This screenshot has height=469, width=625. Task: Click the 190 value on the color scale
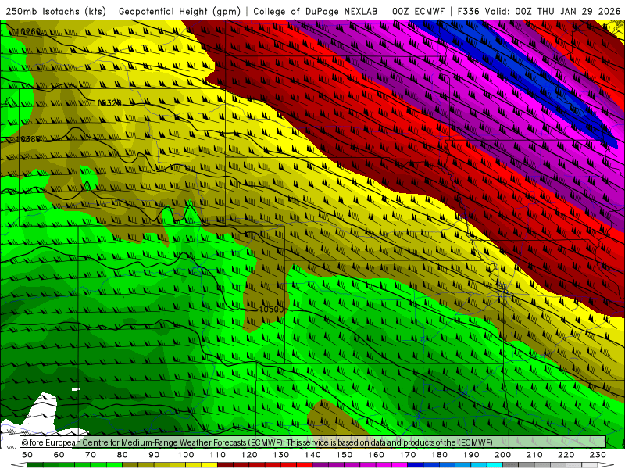[471, 455]
